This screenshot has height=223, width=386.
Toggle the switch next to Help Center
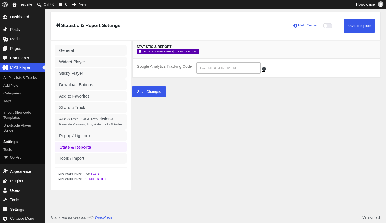pyautogui.click(x=328, y=26)
